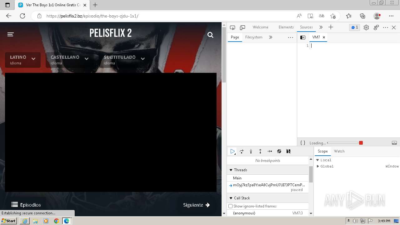Select the Filesystem navigator tab
This screenshot has height=225, width=400.
tap(254, 37)
